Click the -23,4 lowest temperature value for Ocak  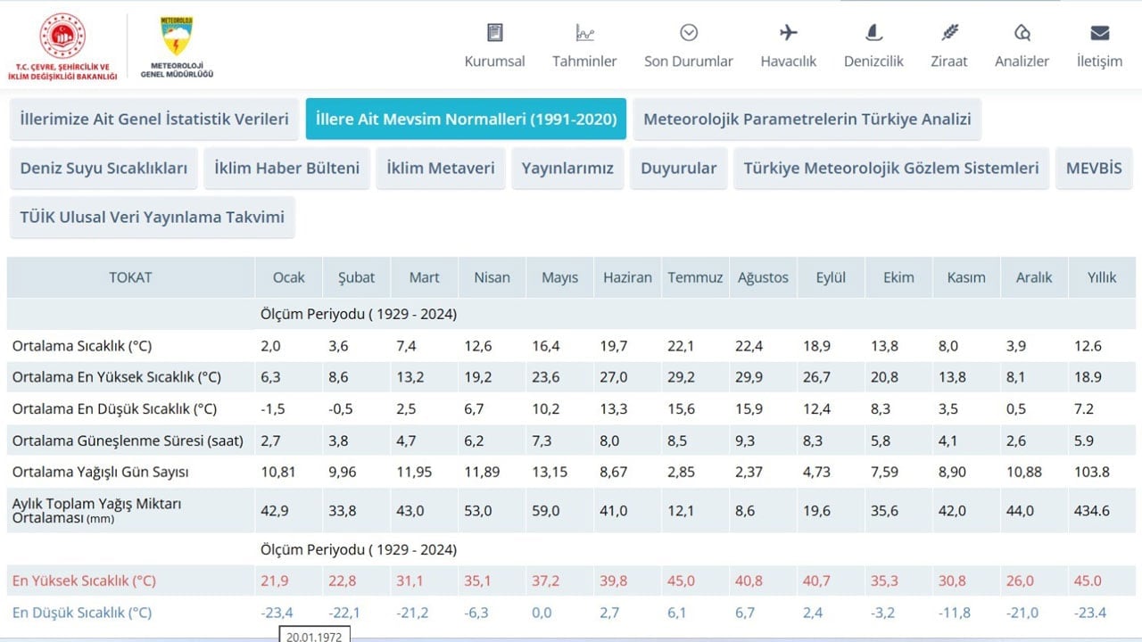(x=277, y=613)
